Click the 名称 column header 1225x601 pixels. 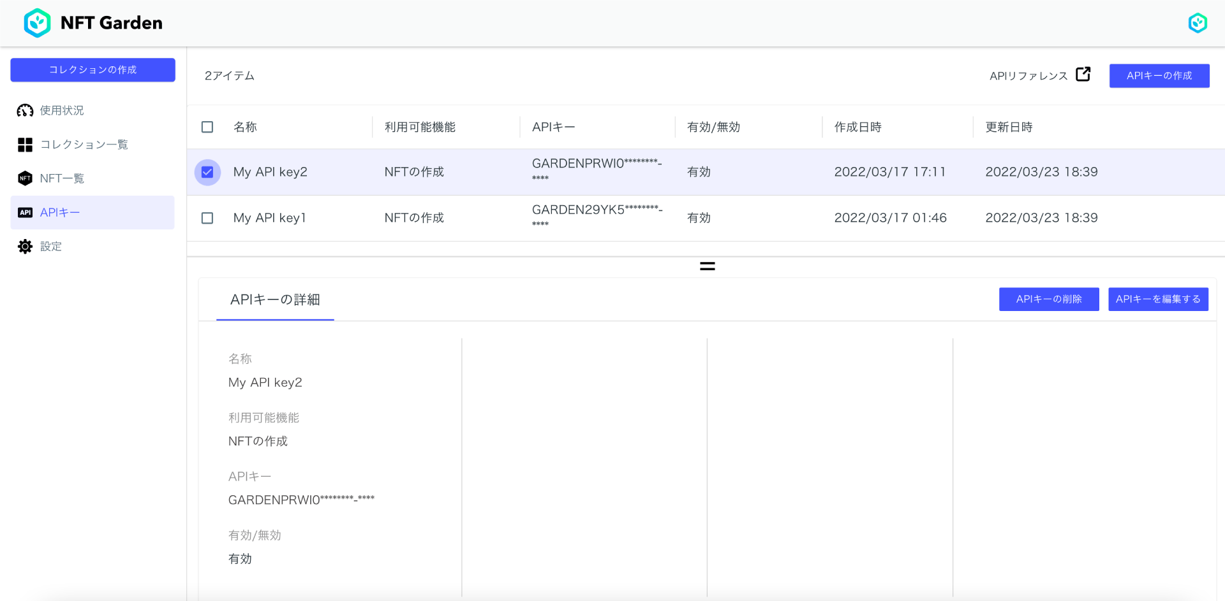click(245, 127)
